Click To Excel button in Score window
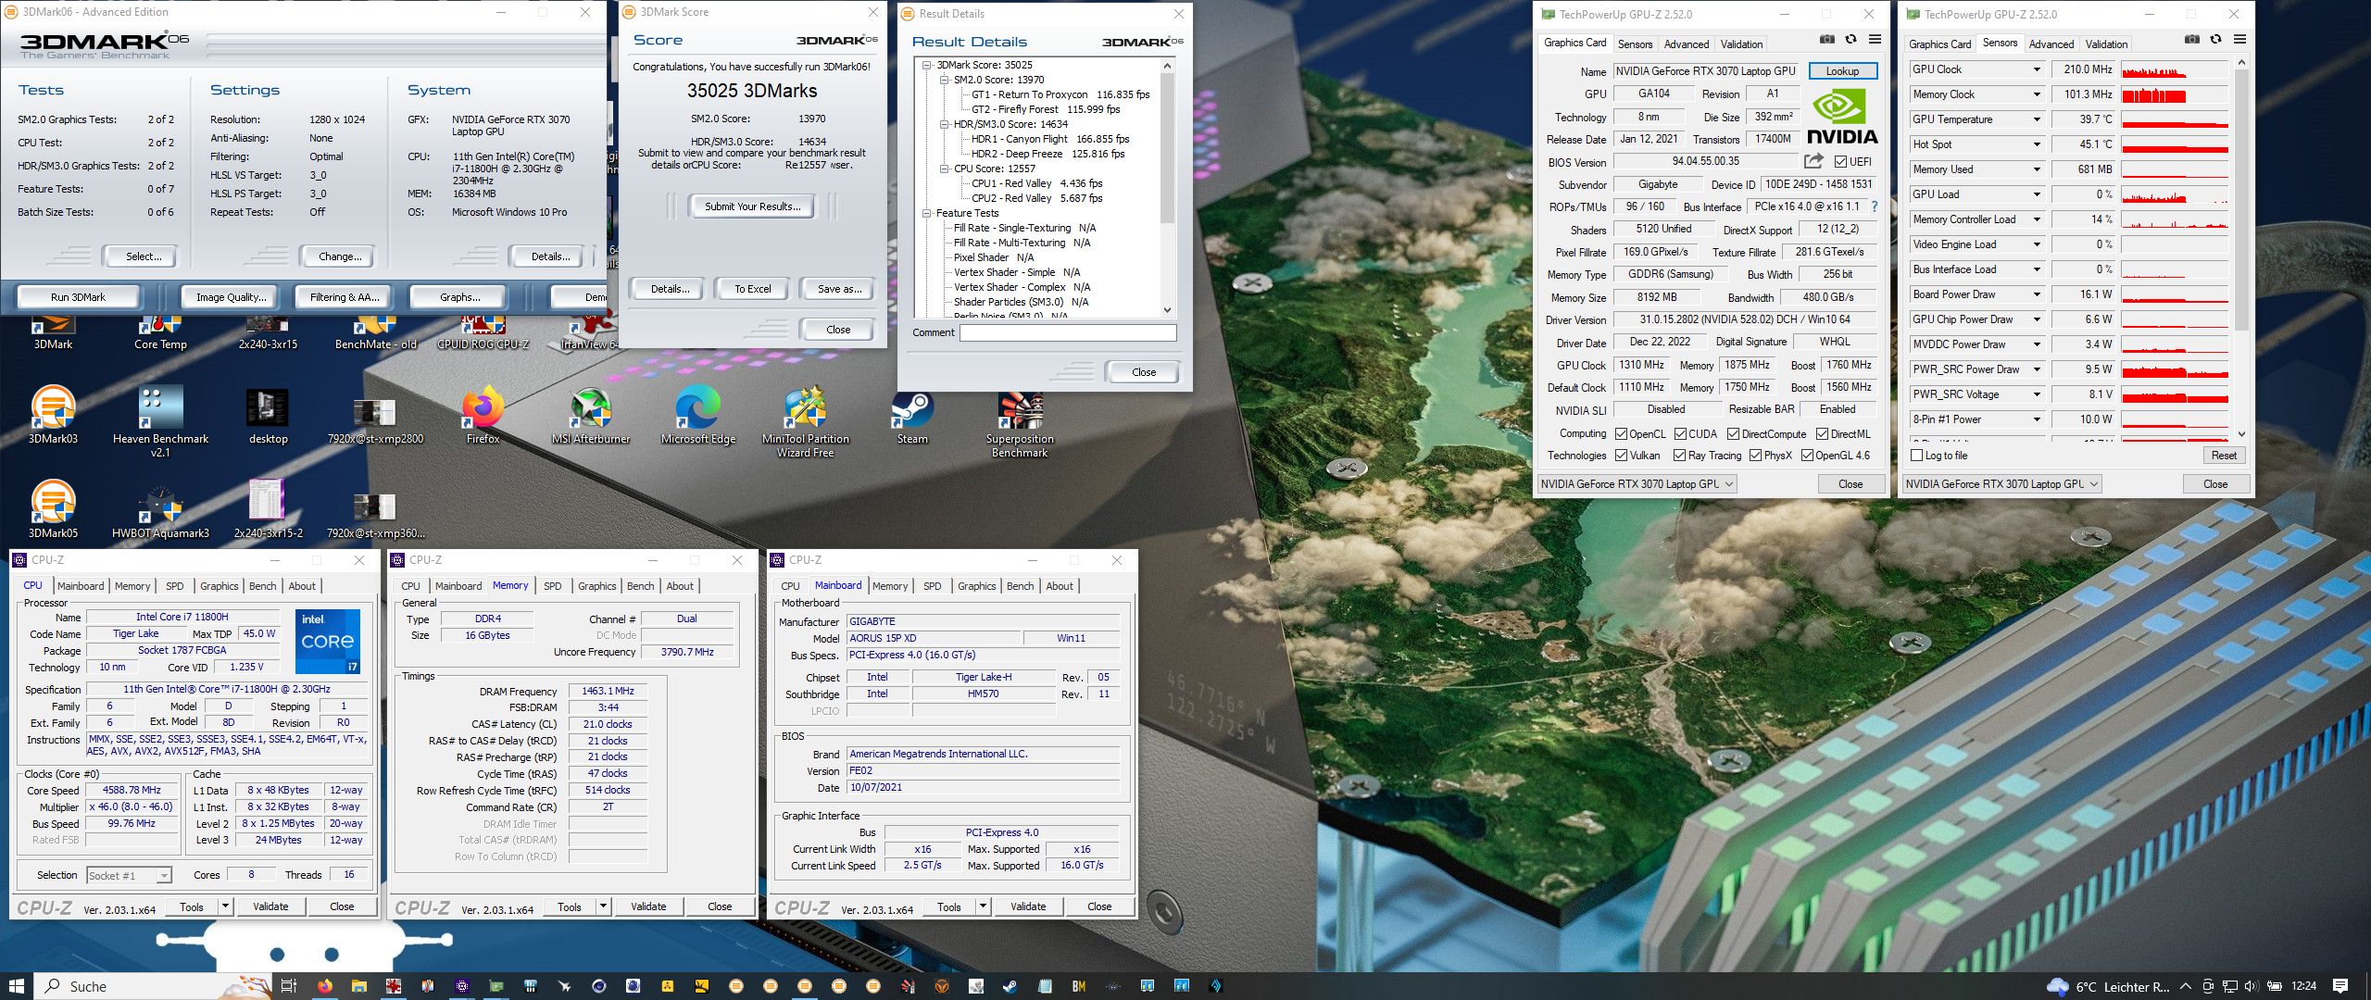This screenshot has width=2371, height=1000. point(753,289)
